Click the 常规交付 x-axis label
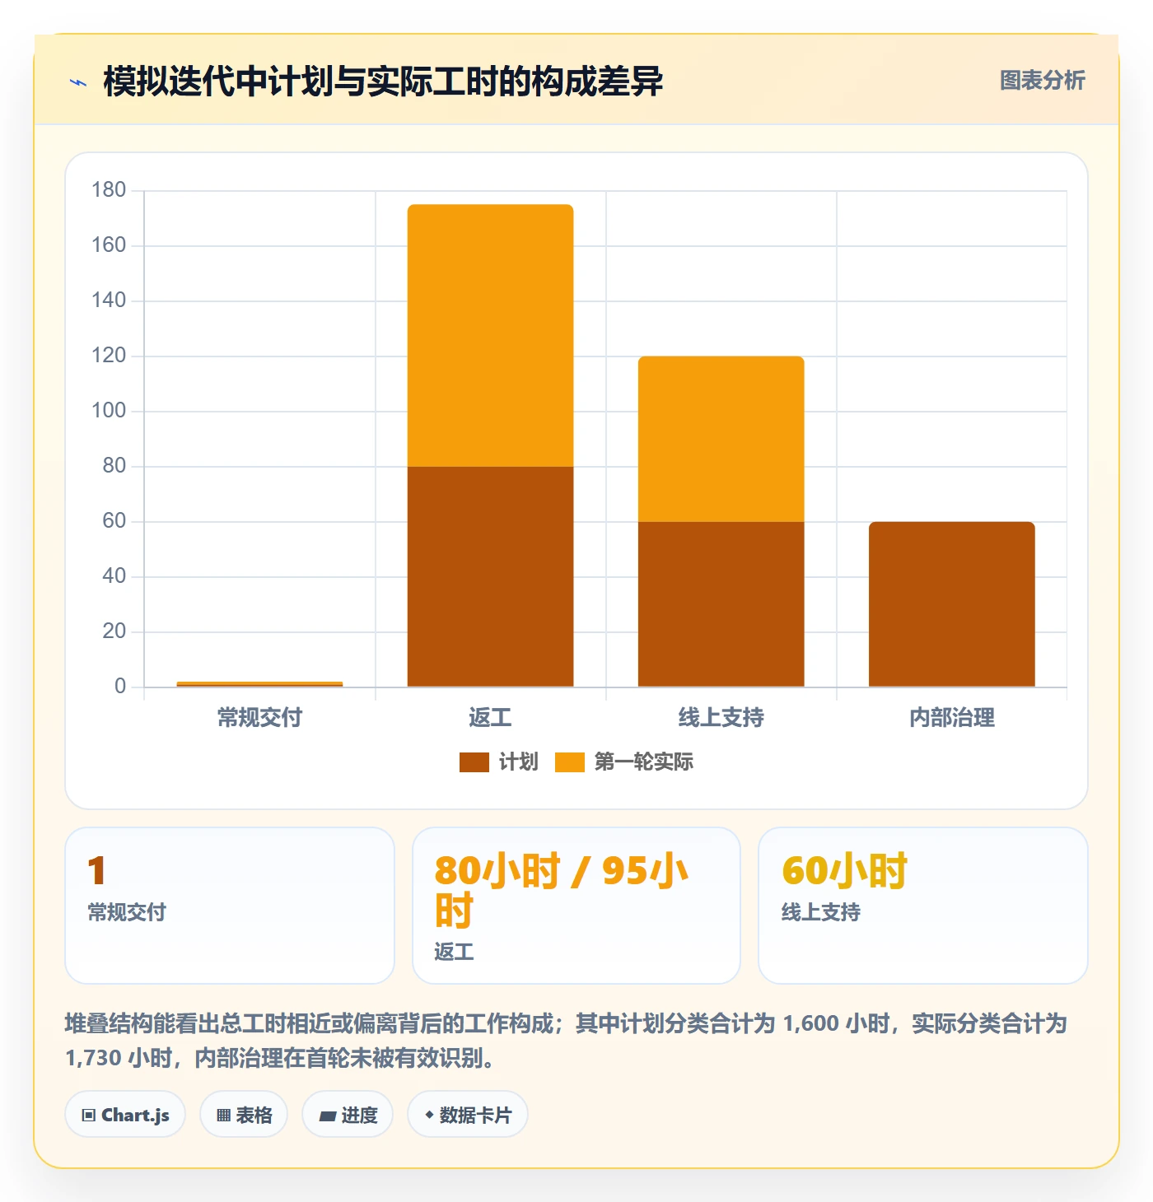Viewport: 1153px width, 1202px height. [x=260, y=718]
